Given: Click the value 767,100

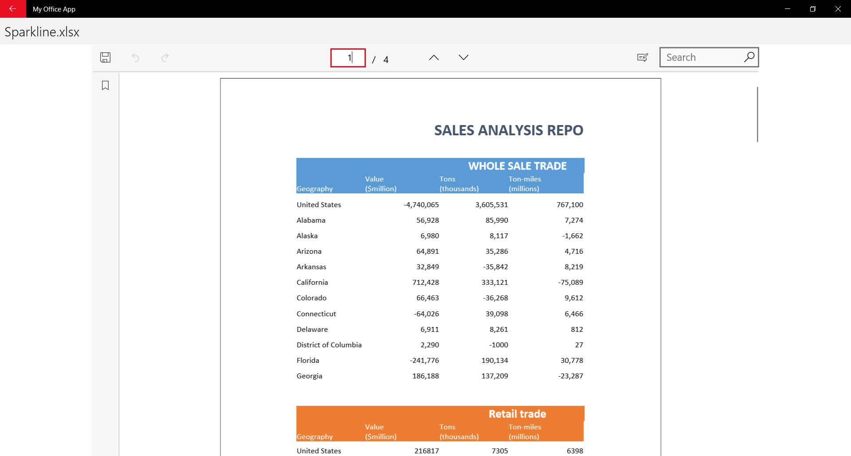Looking at the screenshot, I should click(x=570, y=204).
